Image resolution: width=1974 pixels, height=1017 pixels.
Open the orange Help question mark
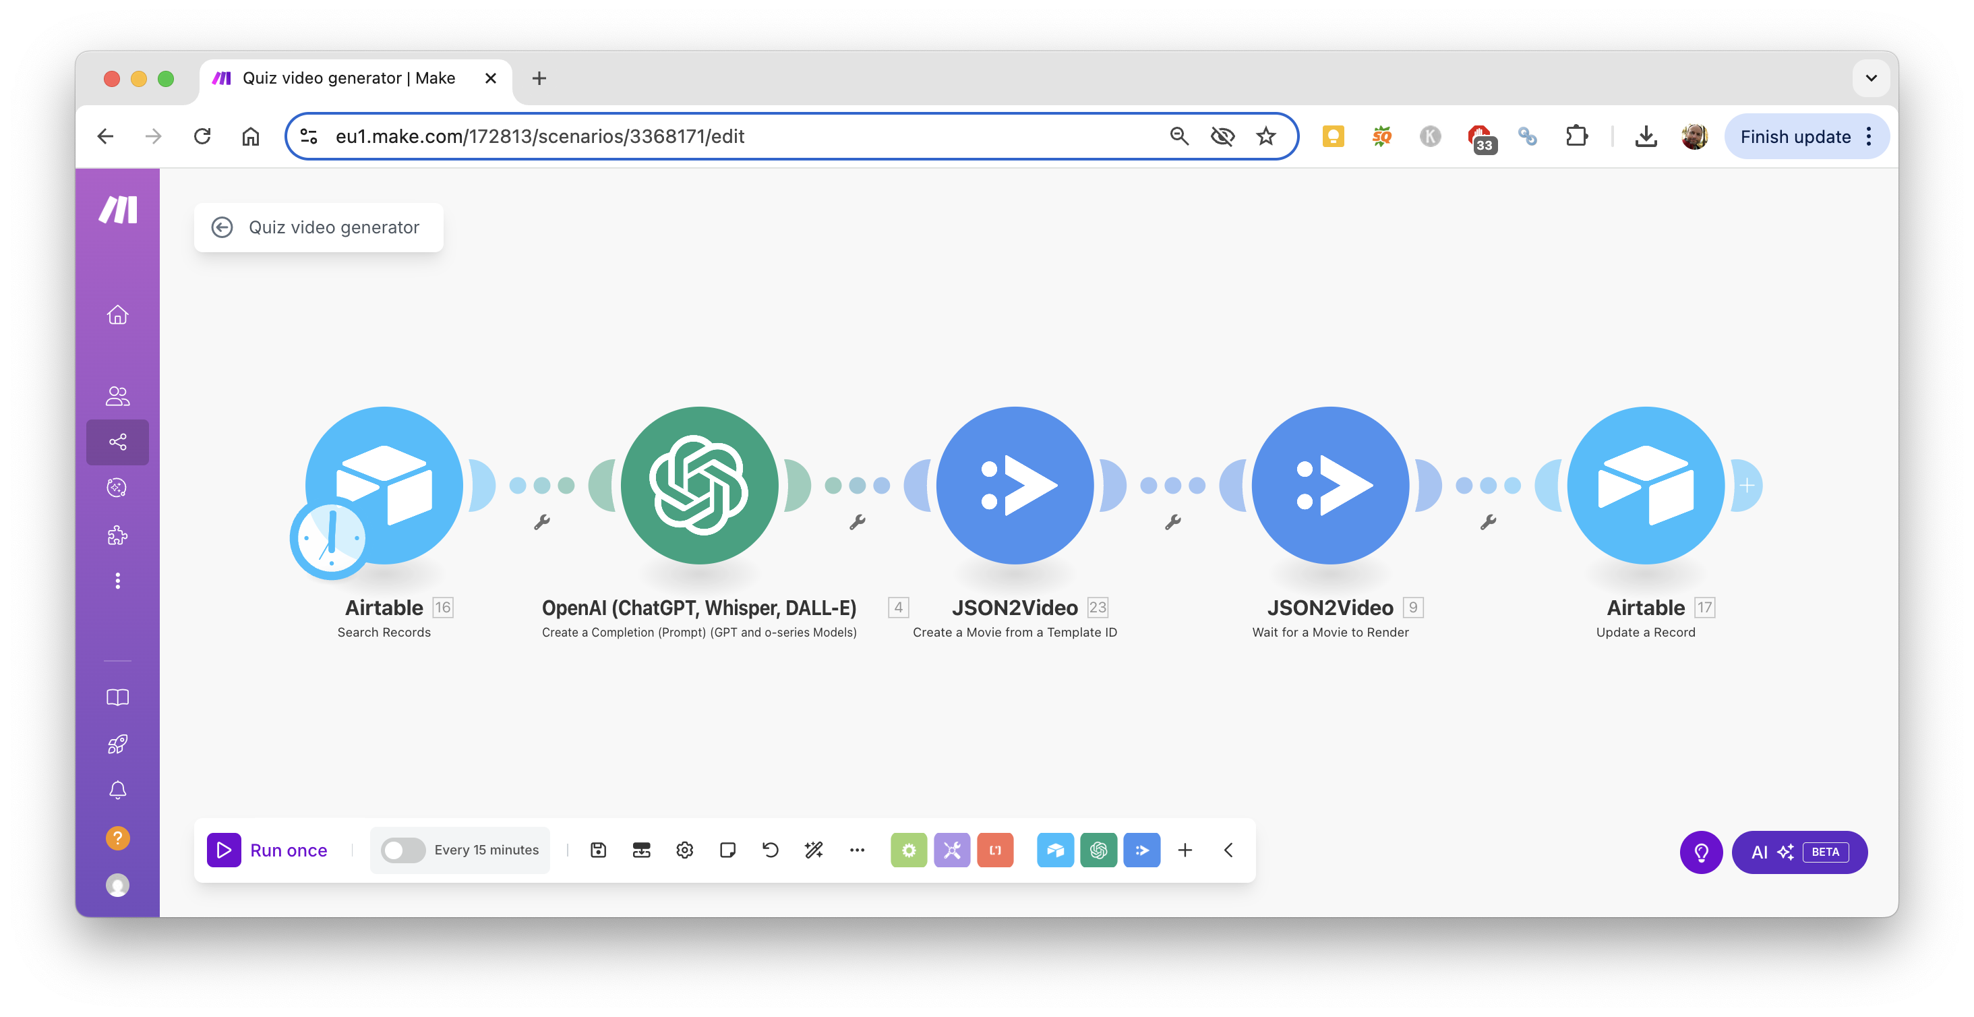click(x=117, y=838)
